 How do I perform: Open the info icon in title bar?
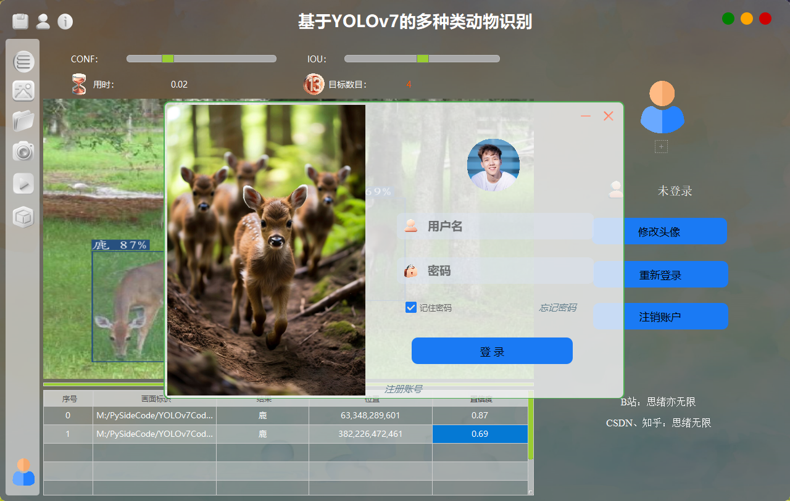[x=65, y=22]
